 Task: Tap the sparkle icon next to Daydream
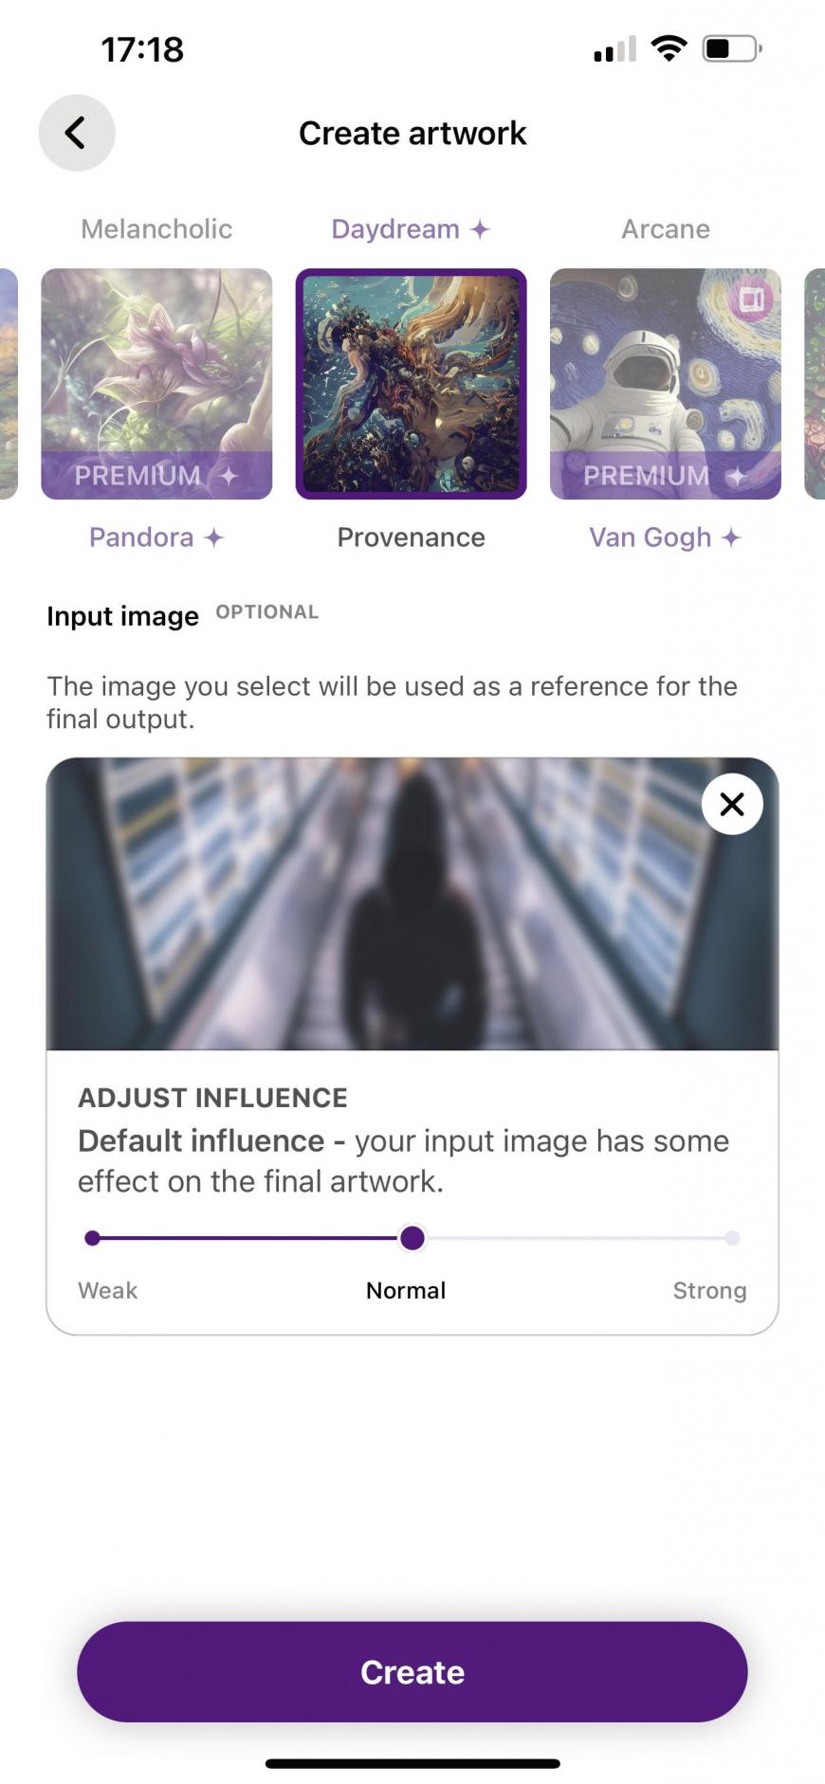[481, 229]
